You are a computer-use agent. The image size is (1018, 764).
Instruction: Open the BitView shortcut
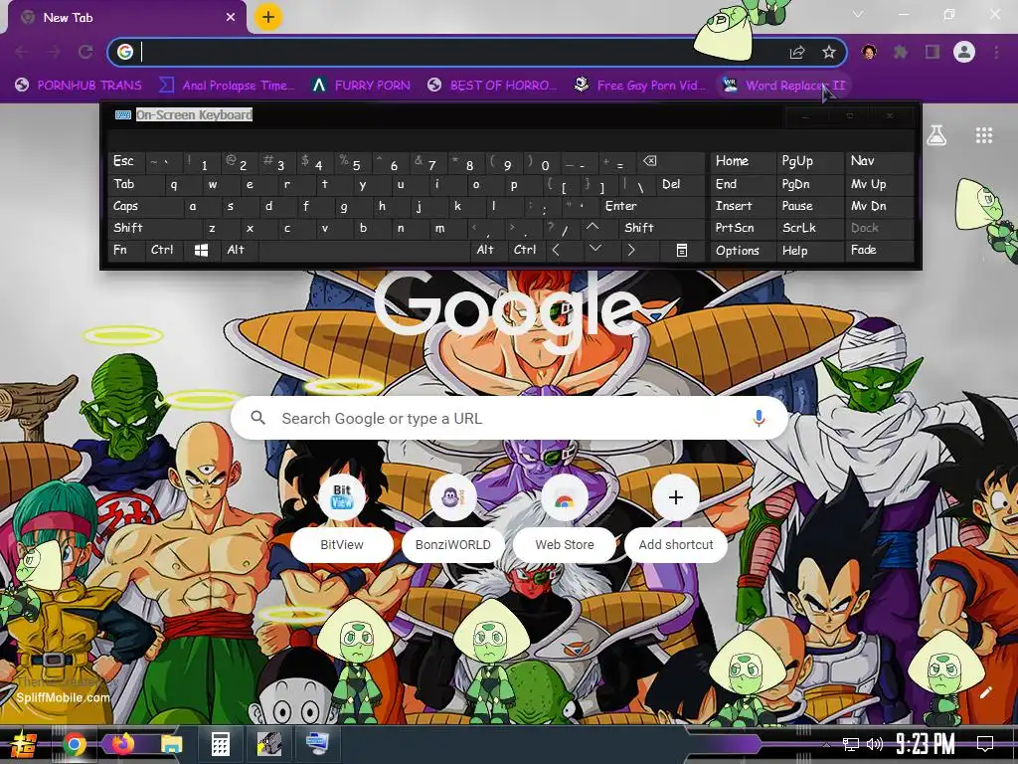(x=342, y=516)
